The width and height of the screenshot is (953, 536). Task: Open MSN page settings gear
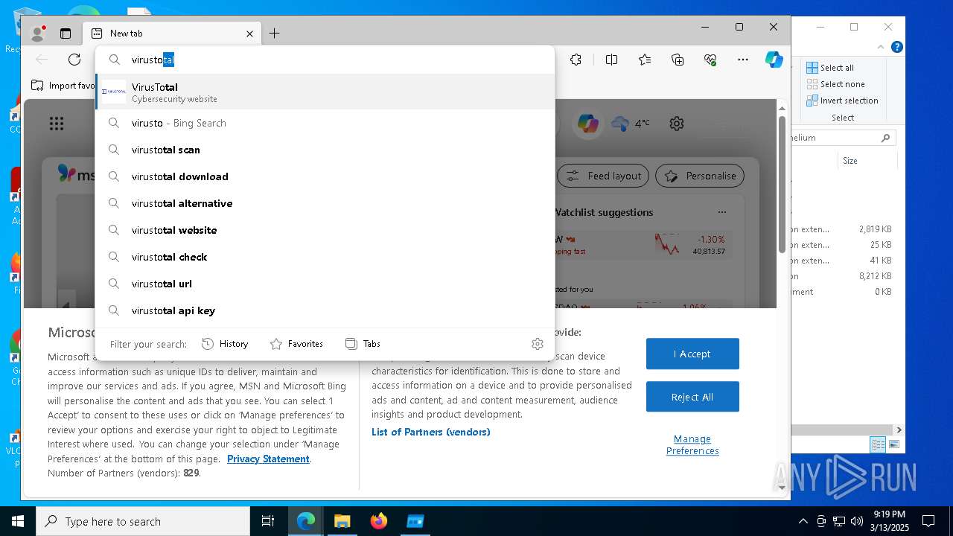tap(677, 124)
